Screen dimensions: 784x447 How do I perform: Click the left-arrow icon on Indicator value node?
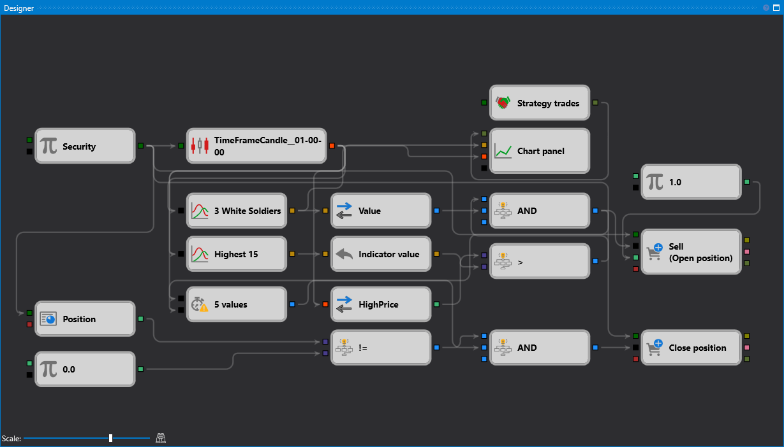click(x=345, y=253)
